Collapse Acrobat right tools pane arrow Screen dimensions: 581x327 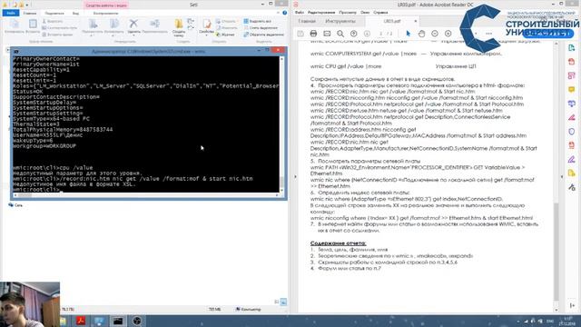[562, 177]
